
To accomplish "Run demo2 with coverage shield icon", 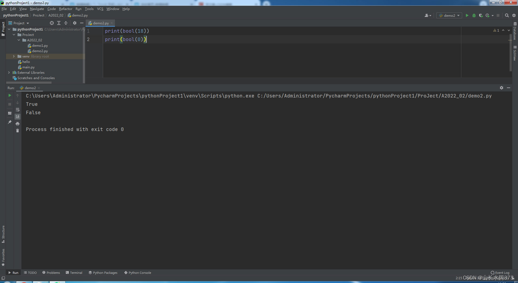I will click(481, 15).
